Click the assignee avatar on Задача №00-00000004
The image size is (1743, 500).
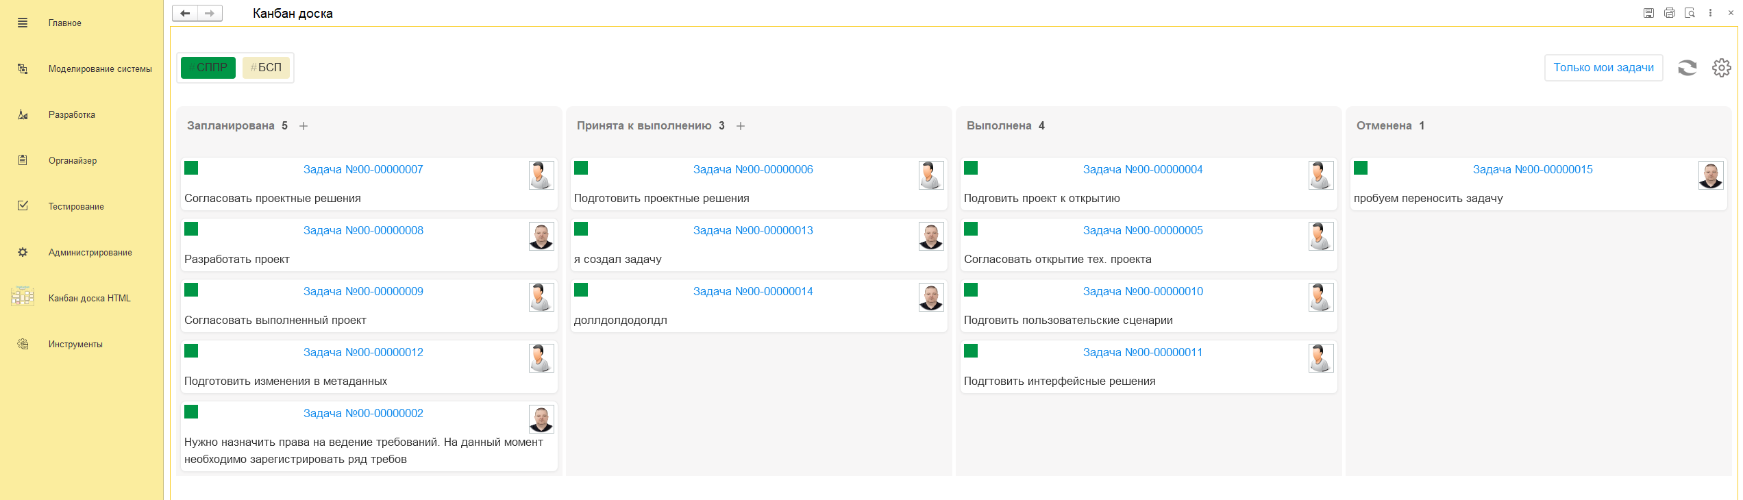click(x=1320, y=175)
